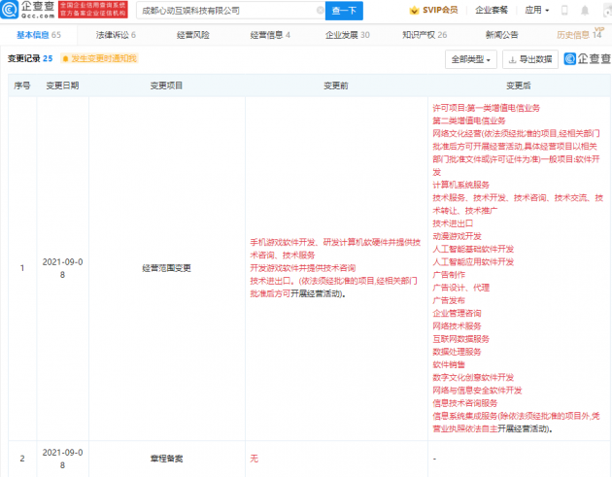The width and height of the screenshot is (612, 477).
Task: Click the 动漫游戏开发 line
Action: click(457, 236)
